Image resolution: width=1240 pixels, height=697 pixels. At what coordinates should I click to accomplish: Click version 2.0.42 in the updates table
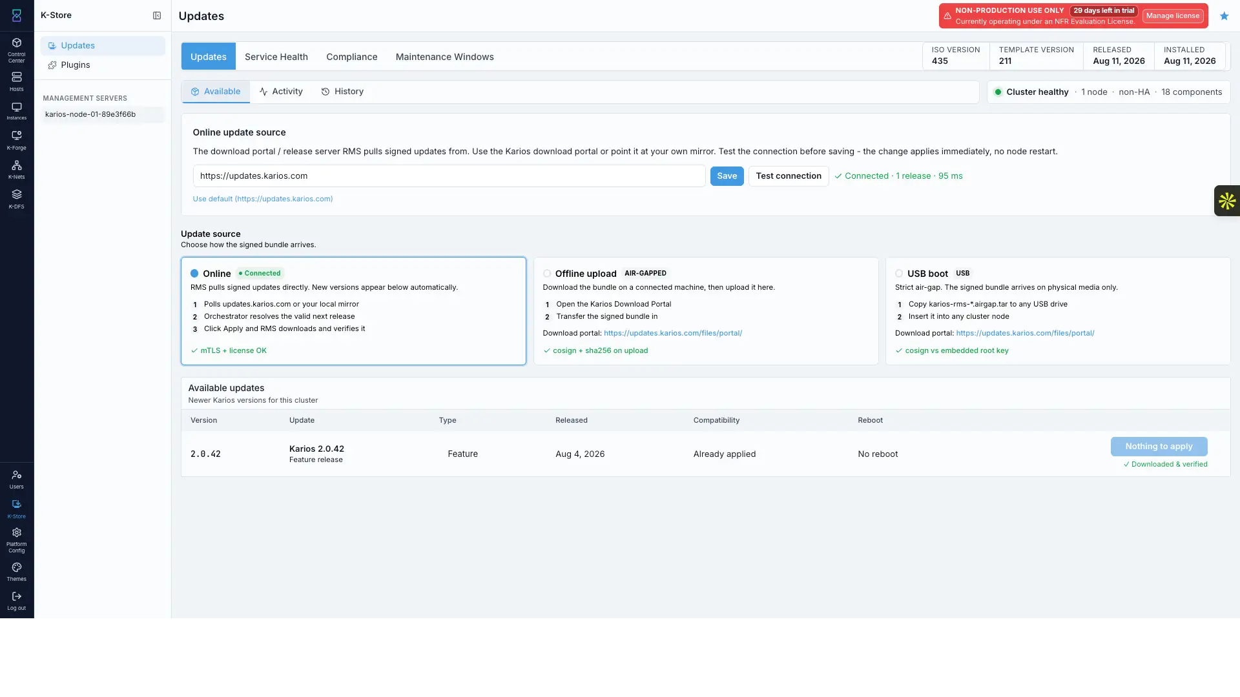[205, 454]
